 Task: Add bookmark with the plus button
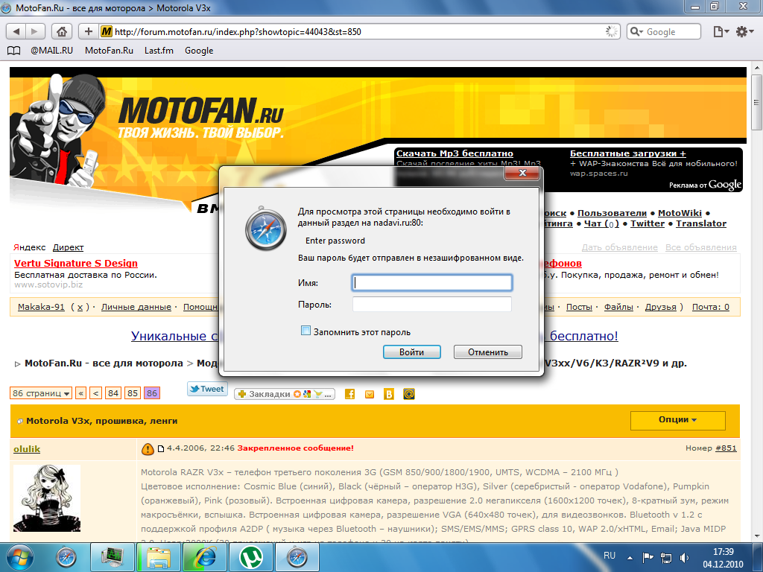88,31
